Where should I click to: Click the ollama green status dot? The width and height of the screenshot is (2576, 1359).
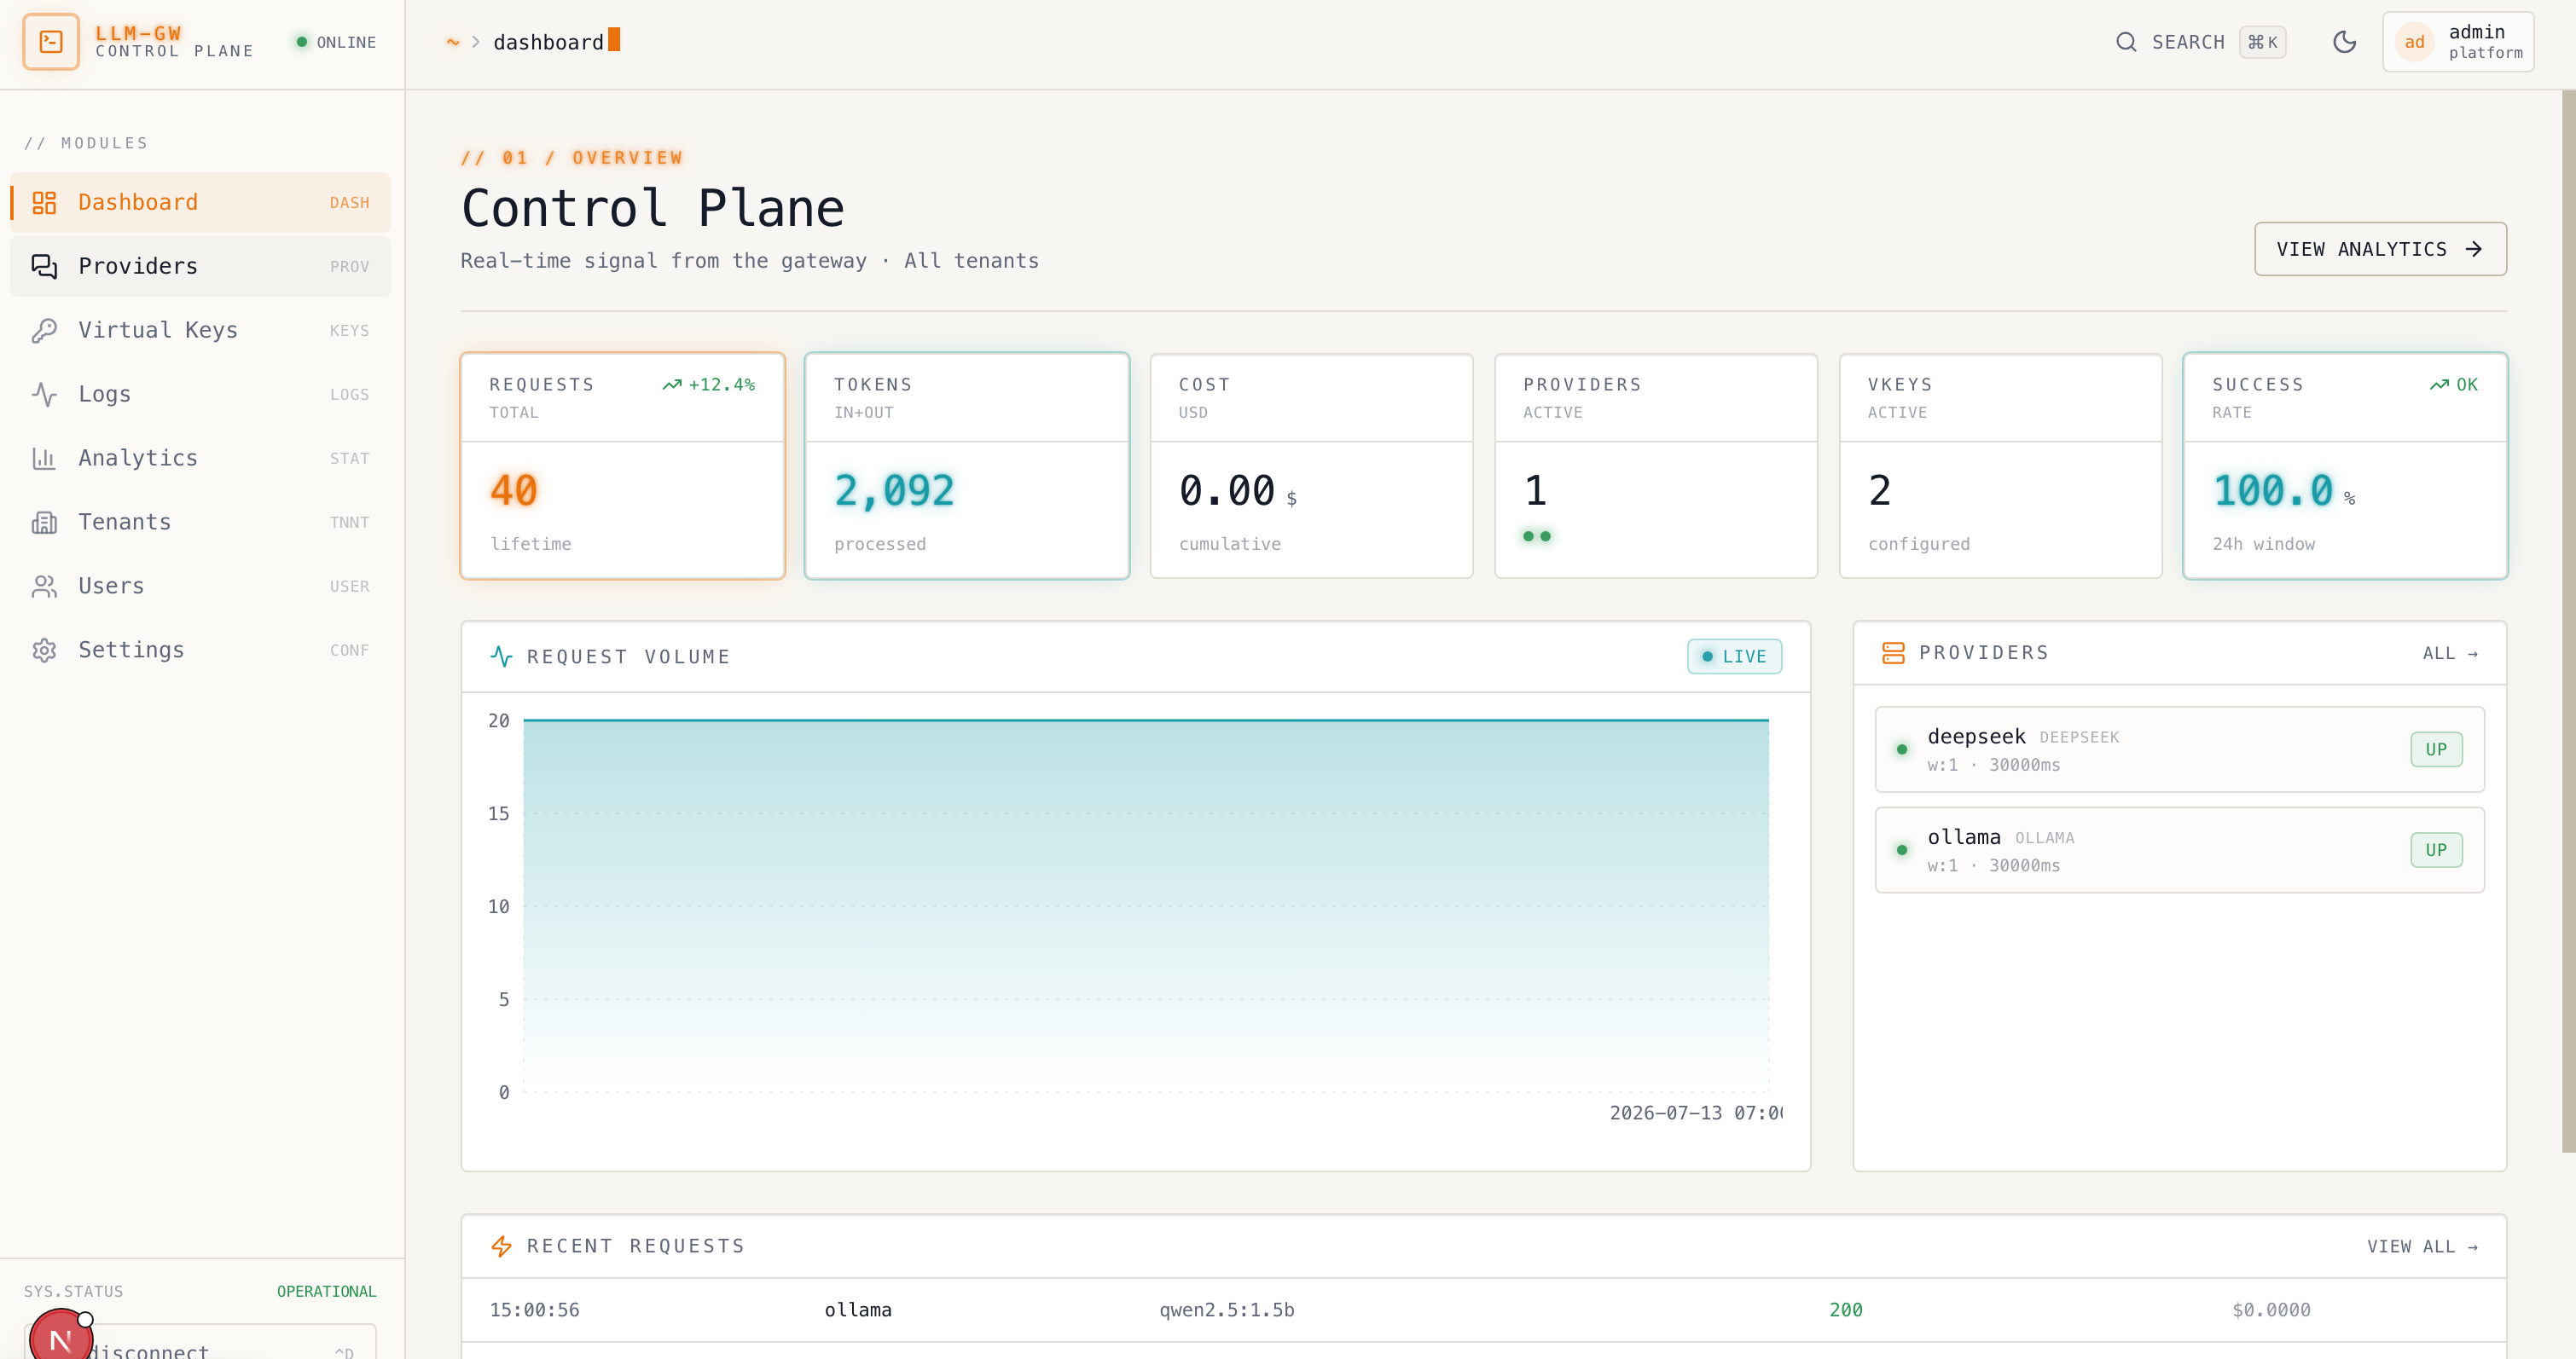(1902, 850)
